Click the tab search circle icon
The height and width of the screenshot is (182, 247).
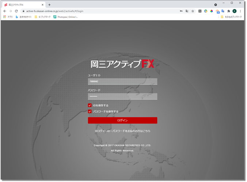point(216,5)
